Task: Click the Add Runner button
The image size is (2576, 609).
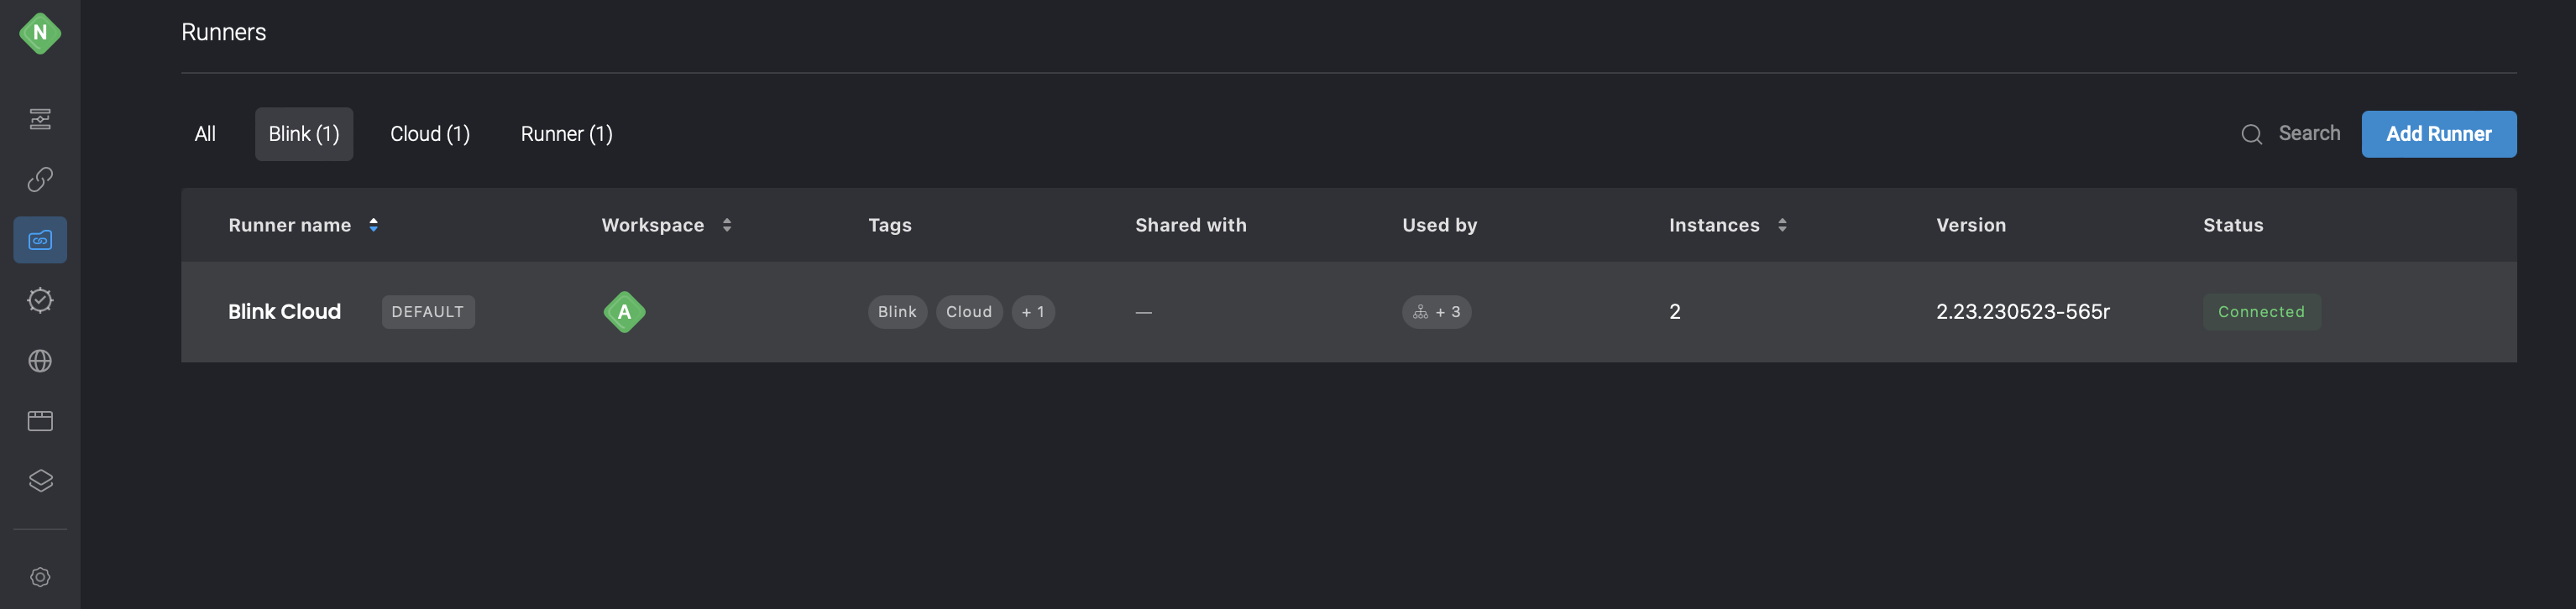Action: [2438, 133]
